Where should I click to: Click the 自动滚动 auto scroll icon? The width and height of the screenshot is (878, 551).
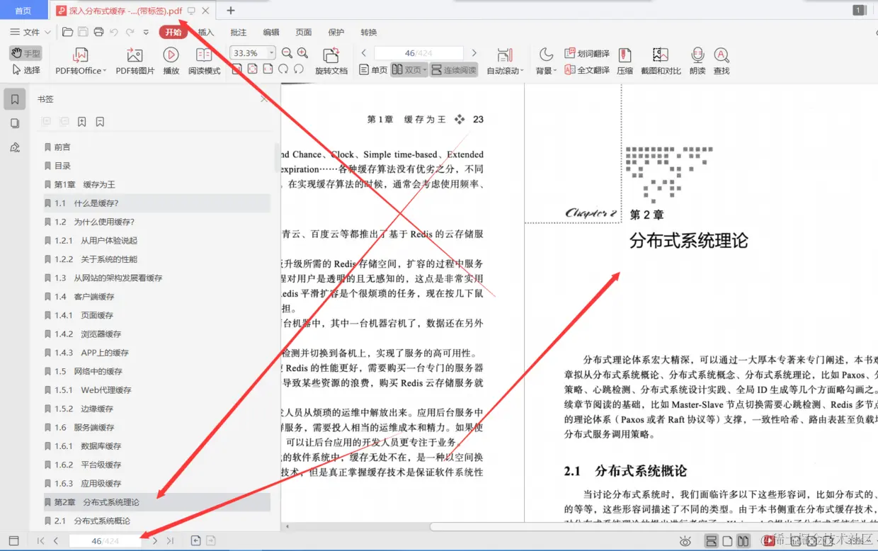(504, 55)
